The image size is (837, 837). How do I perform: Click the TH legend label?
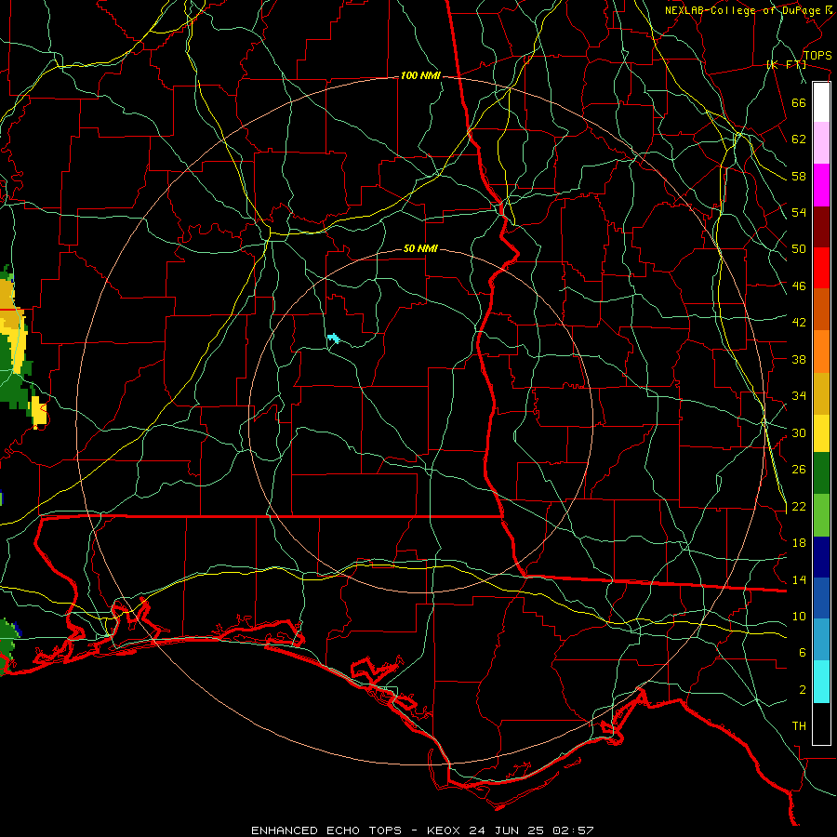click(x=799, y=726)
